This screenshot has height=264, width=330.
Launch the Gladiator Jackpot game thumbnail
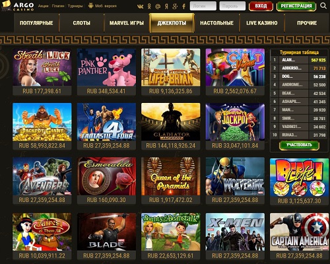click(x=171, y=121)
